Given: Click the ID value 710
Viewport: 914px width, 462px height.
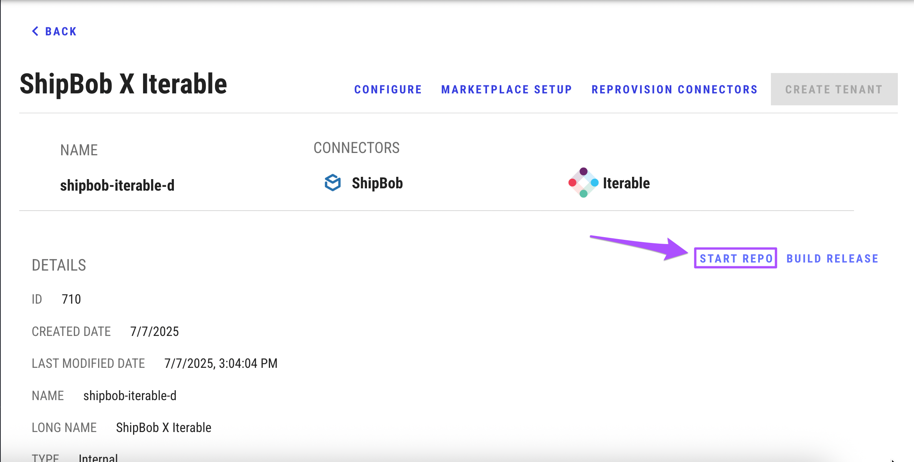Looking at the screenshot, I should (71, 299).
